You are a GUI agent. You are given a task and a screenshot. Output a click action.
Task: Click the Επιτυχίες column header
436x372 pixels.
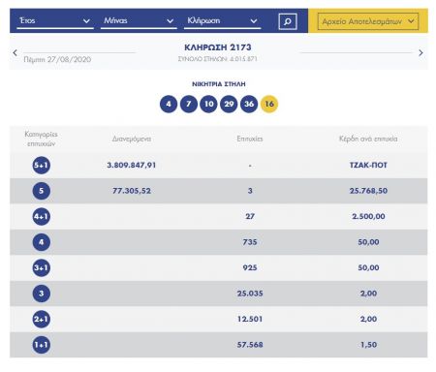click(x=250, y=139)
